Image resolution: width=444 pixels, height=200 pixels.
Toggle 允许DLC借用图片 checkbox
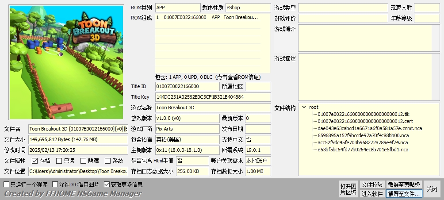tap(55, 185)
